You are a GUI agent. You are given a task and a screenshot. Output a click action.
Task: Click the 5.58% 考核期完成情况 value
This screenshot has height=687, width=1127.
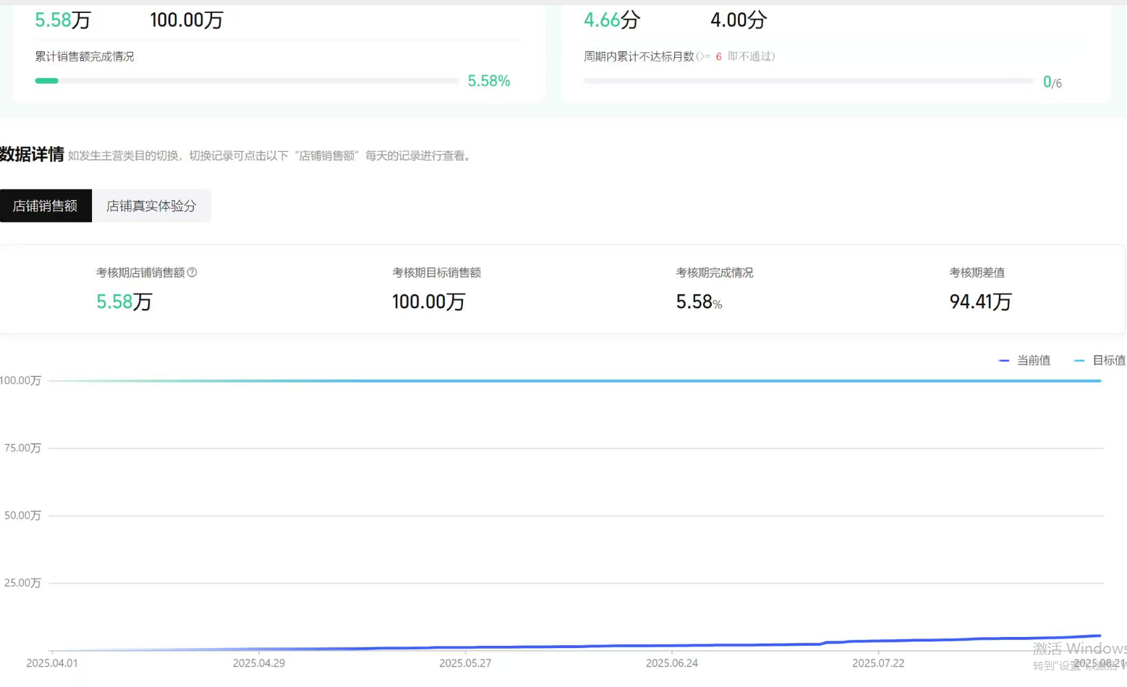(699, 302)
